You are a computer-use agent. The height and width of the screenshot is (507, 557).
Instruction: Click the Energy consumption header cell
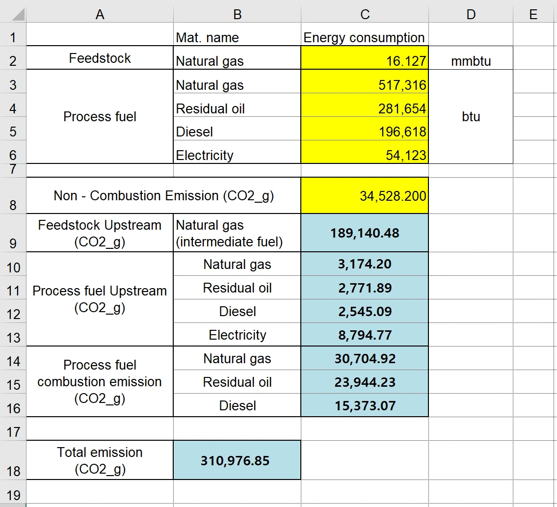(365, 34)
